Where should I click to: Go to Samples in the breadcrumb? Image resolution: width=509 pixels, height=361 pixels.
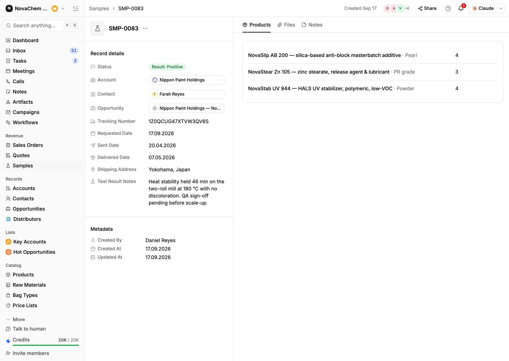[x=99, y=9]
